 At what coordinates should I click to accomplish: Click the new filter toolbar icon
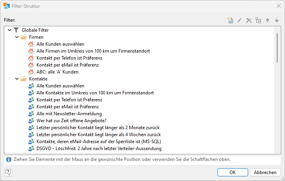(230, 20)
